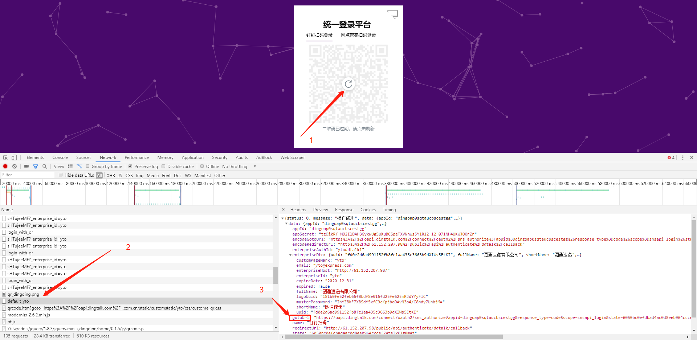
Task: Stop recording the network log
Action: (x=5, y=167)
